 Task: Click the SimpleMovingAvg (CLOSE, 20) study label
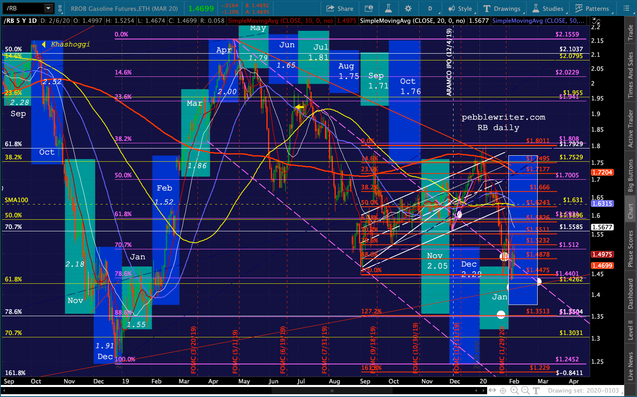point(413,21)
